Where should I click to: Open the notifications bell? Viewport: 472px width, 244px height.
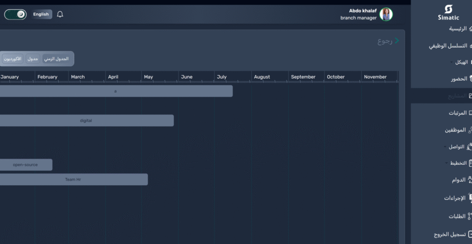[60, 14]
